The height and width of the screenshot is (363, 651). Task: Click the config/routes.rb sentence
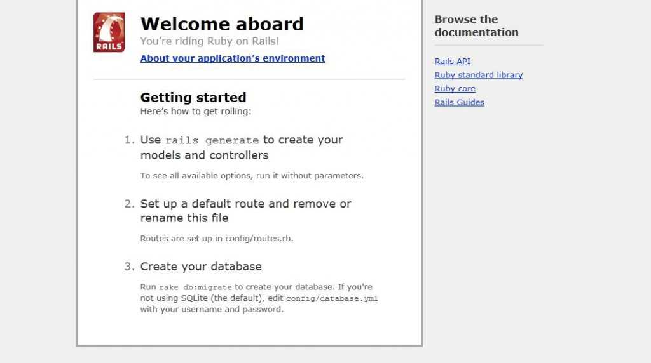click(217, 239)
